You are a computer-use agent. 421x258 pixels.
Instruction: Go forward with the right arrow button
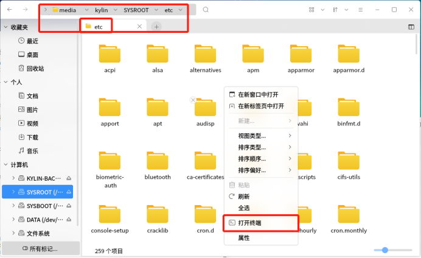click(x=25, y=10)
